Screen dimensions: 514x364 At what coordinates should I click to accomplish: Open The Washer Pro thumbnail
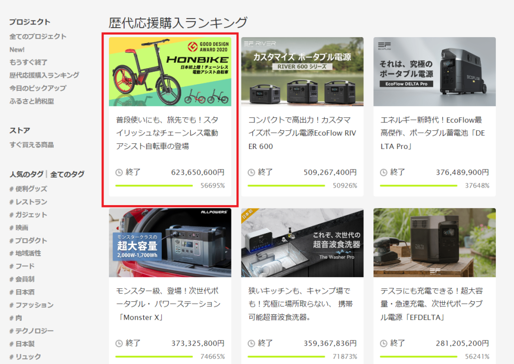302,243
